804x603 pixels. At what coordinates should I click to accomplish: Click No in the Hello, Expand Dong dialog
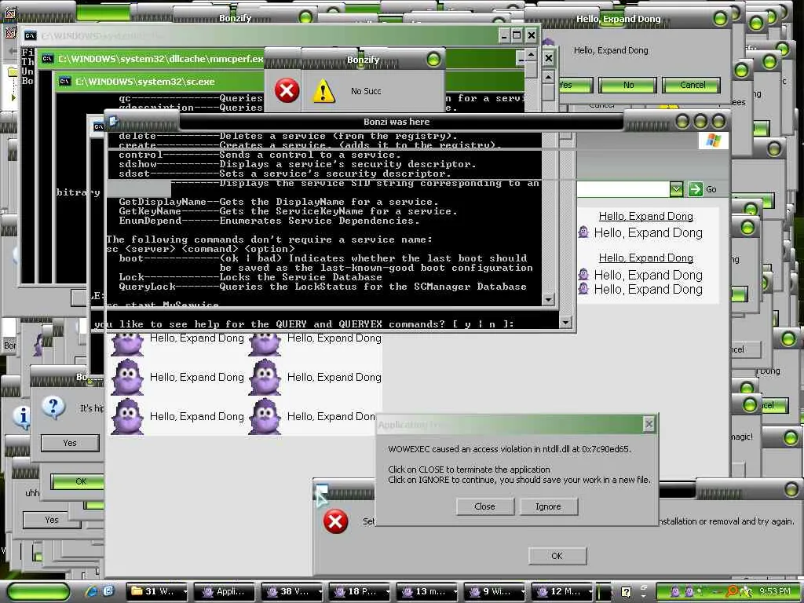(x=627, y=85)
